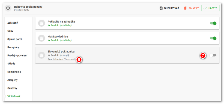Enable visibility for Slovenská pokladnica
The height and width of the screenshot is (104, 224).
click(213, 55)
